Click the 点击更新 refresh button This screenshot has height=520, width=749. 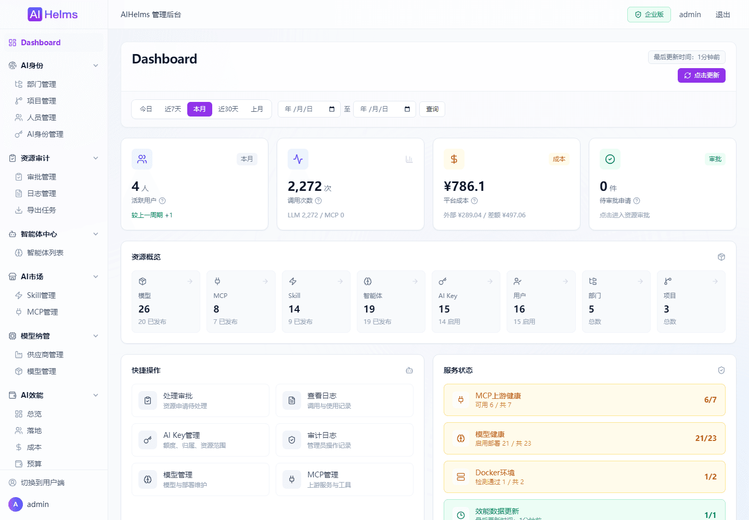701,75
